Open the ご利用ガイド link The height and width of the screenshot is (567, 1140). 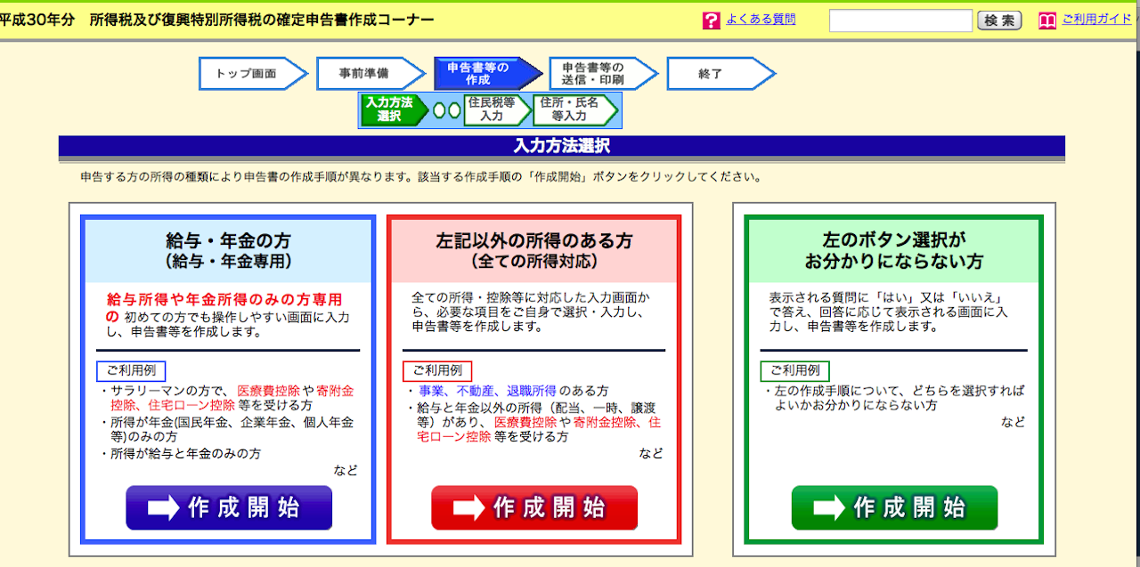pos(1096,19)
